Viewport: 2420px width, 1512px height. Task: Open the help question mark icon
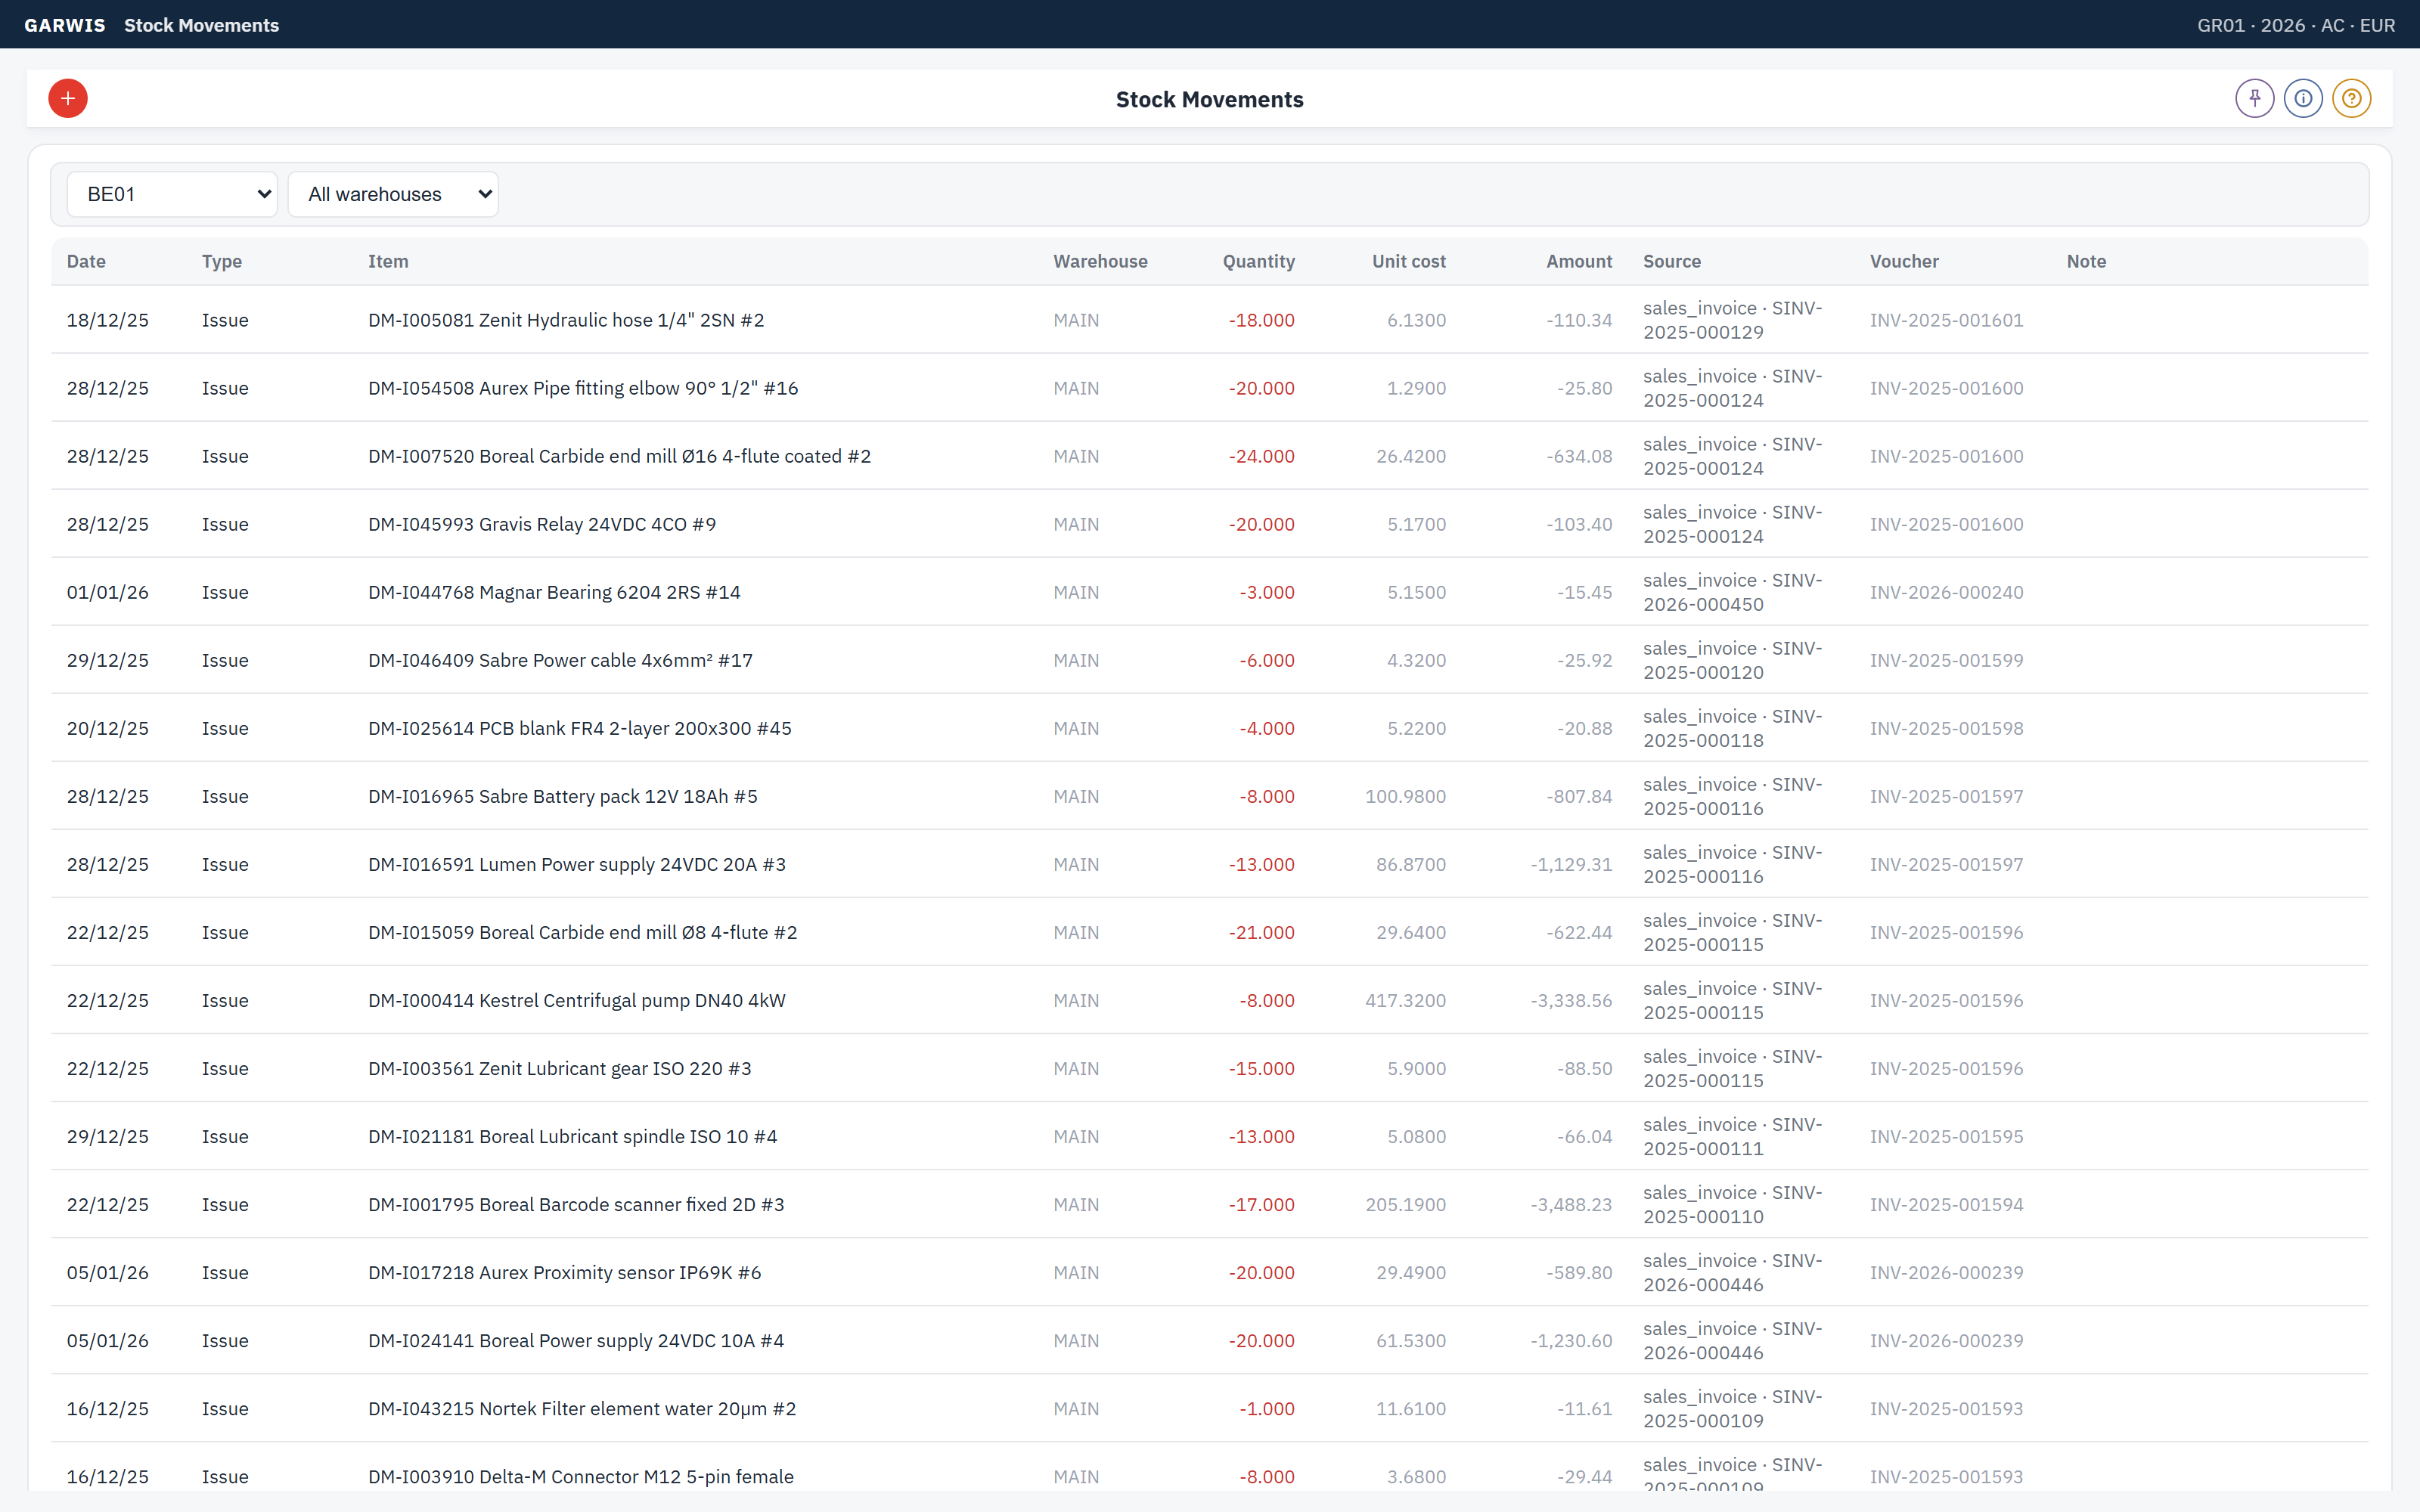coord(2351,98)
